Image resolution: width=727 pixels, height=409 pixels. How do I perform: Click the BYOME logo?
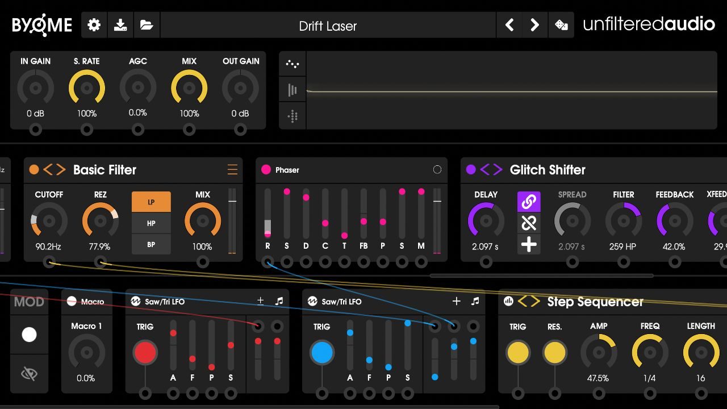click(x=42, y=25)
